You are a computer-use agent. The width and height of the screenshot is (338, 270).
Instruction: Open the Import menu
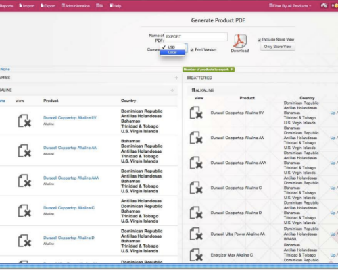coord(27,6)
